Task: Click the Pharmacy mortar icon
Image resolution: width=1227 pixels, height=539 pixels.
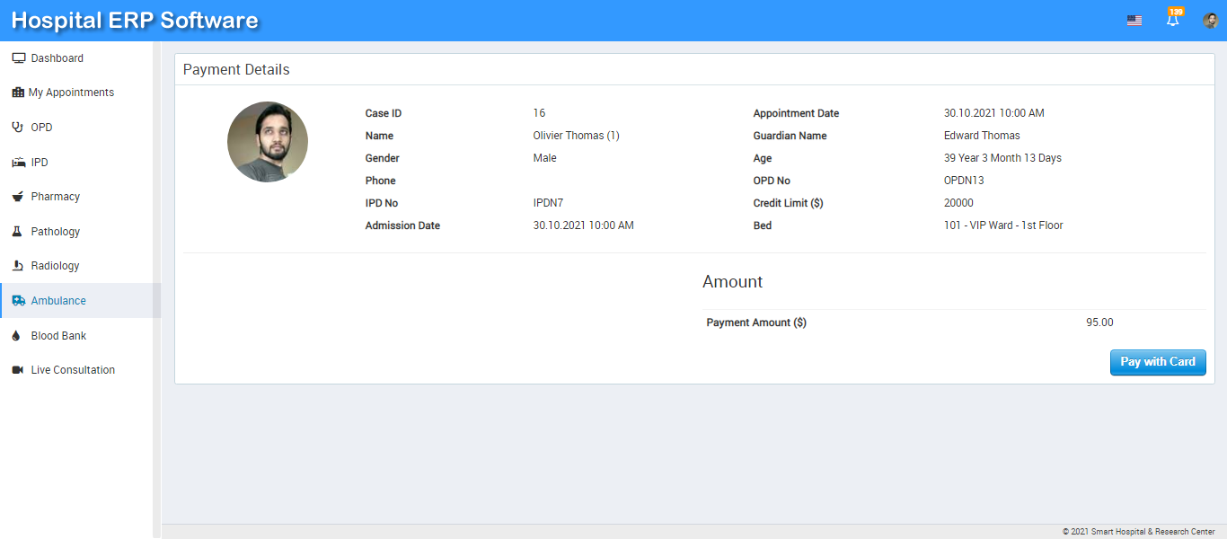Action: tap(18, 197)
